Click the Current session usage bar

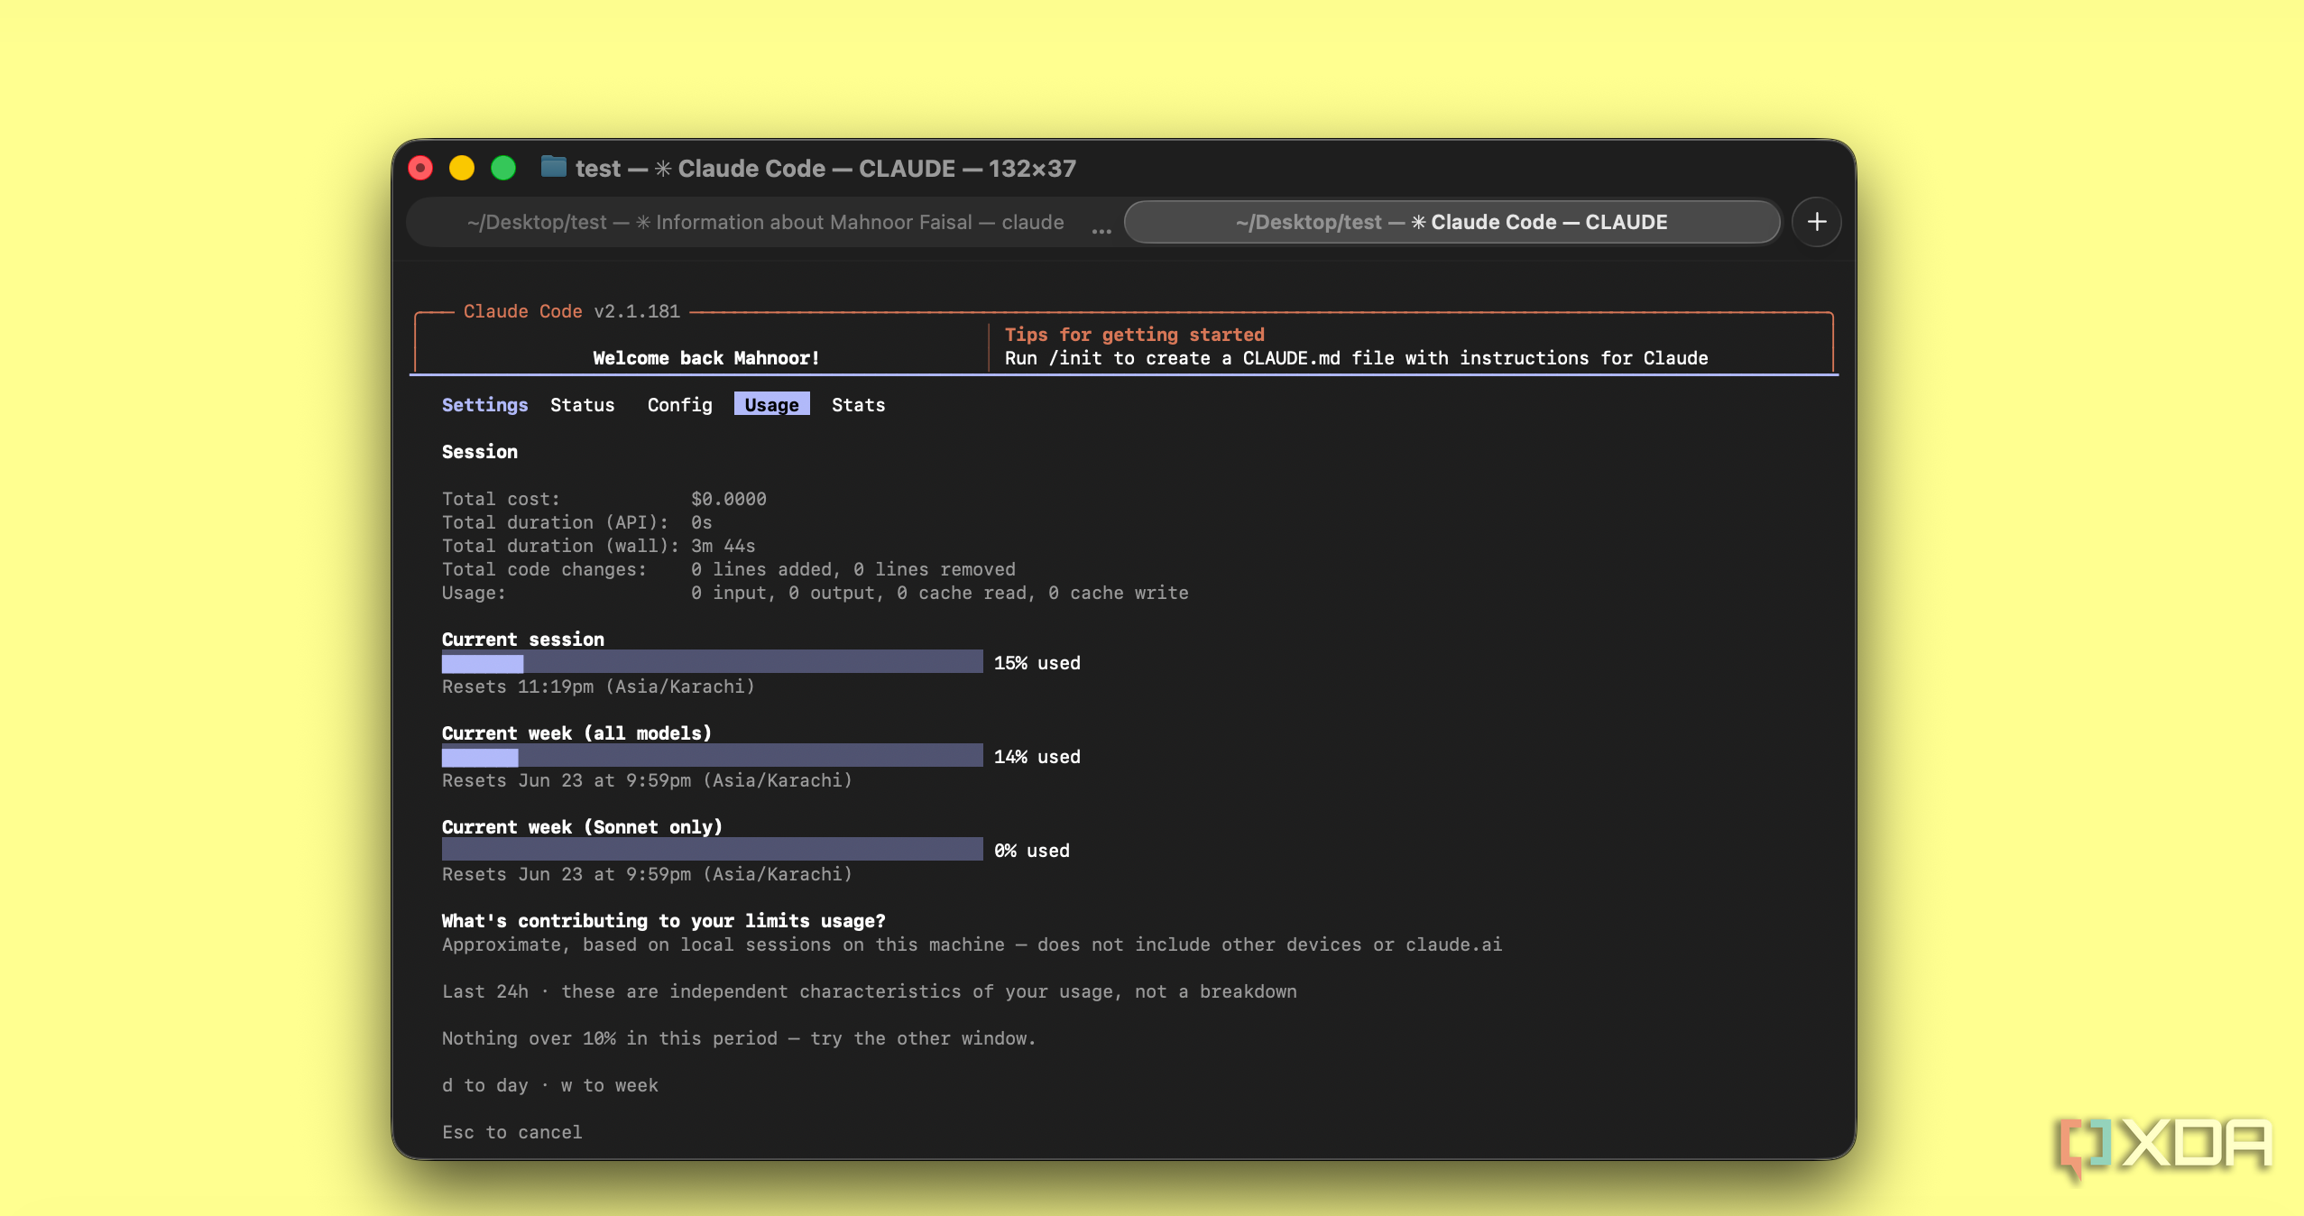pyautogui.click(x=712, y=662)
